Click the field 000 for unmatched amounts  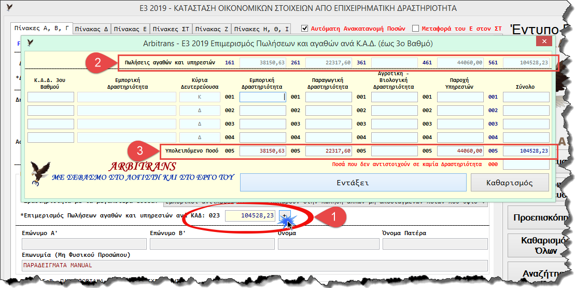coord(526,164)
